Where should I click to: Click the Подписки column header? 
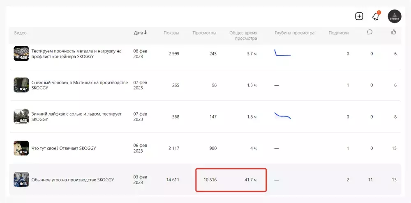(x=339, y=33)
